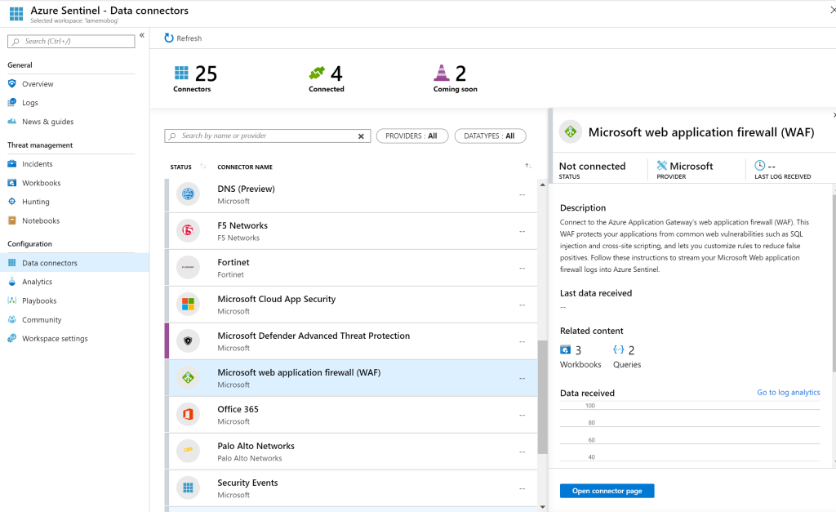The height and width of the screenshot is (512, 836).
Task: Follow the Go to log analytics link
Action: point(789,393)
